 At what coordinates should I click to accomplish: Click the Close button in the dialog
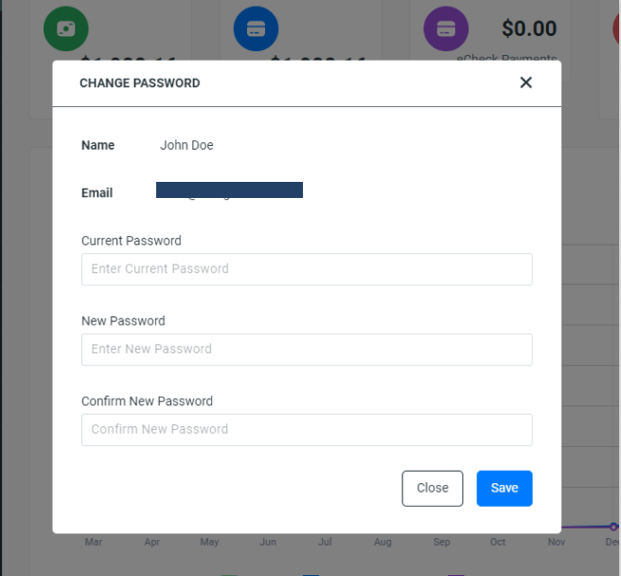(x=433, y=488)
